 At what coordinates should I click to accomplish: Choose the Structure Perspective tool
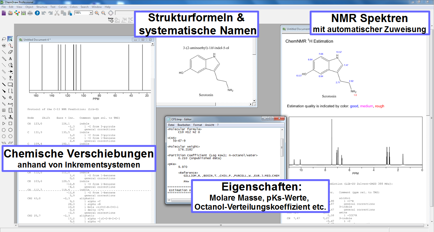pos(4,46)
